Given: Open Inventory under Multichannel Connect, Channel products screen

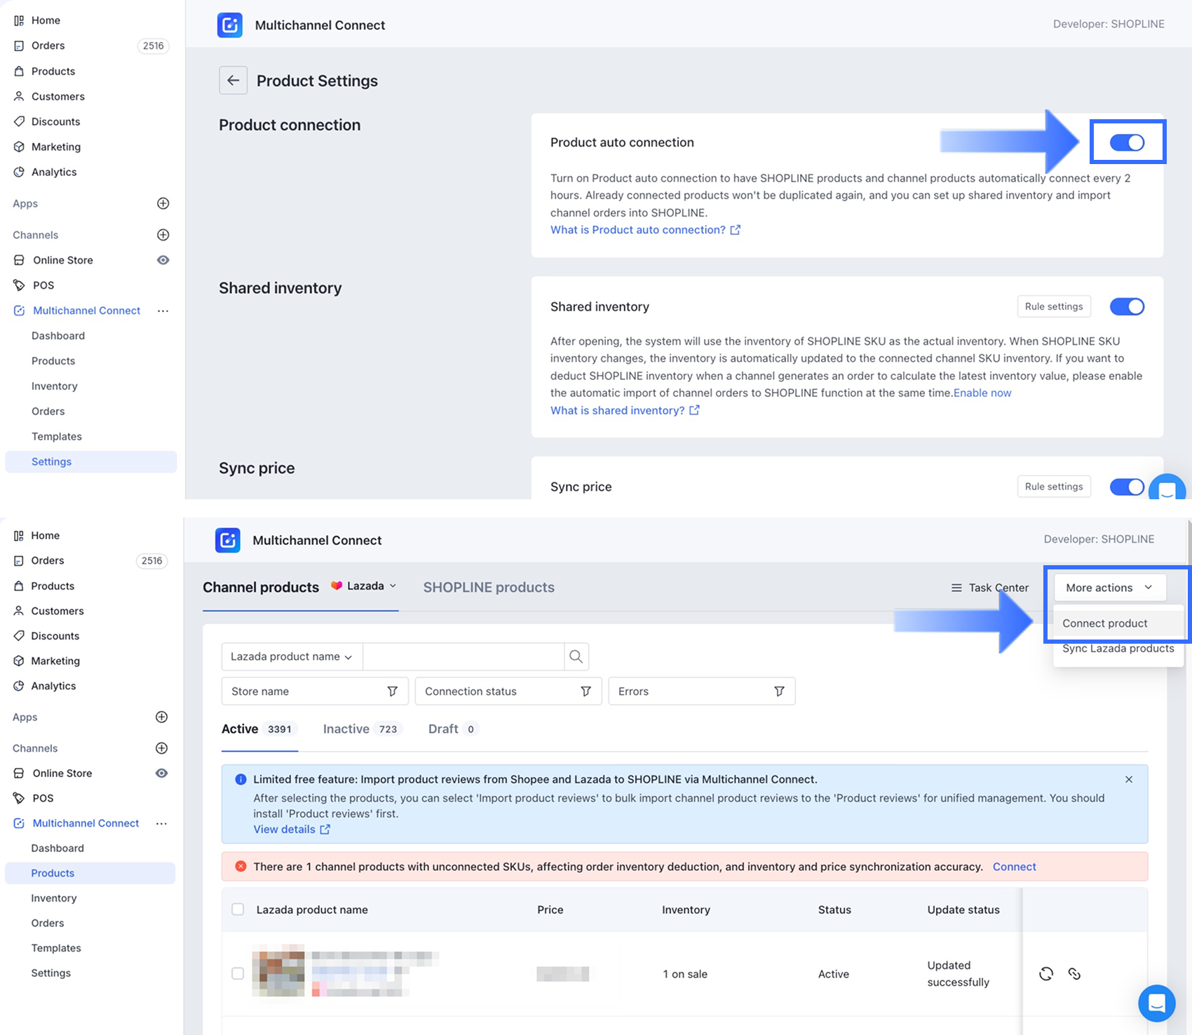Looking at the screenshot, I should (54, 898).
